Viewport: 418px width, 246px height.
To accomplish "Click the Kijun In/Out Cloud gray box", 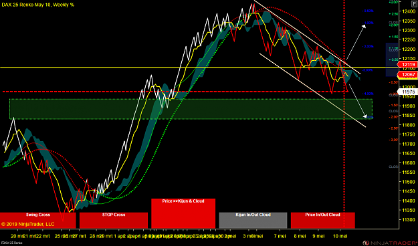I will coord(253,221).
